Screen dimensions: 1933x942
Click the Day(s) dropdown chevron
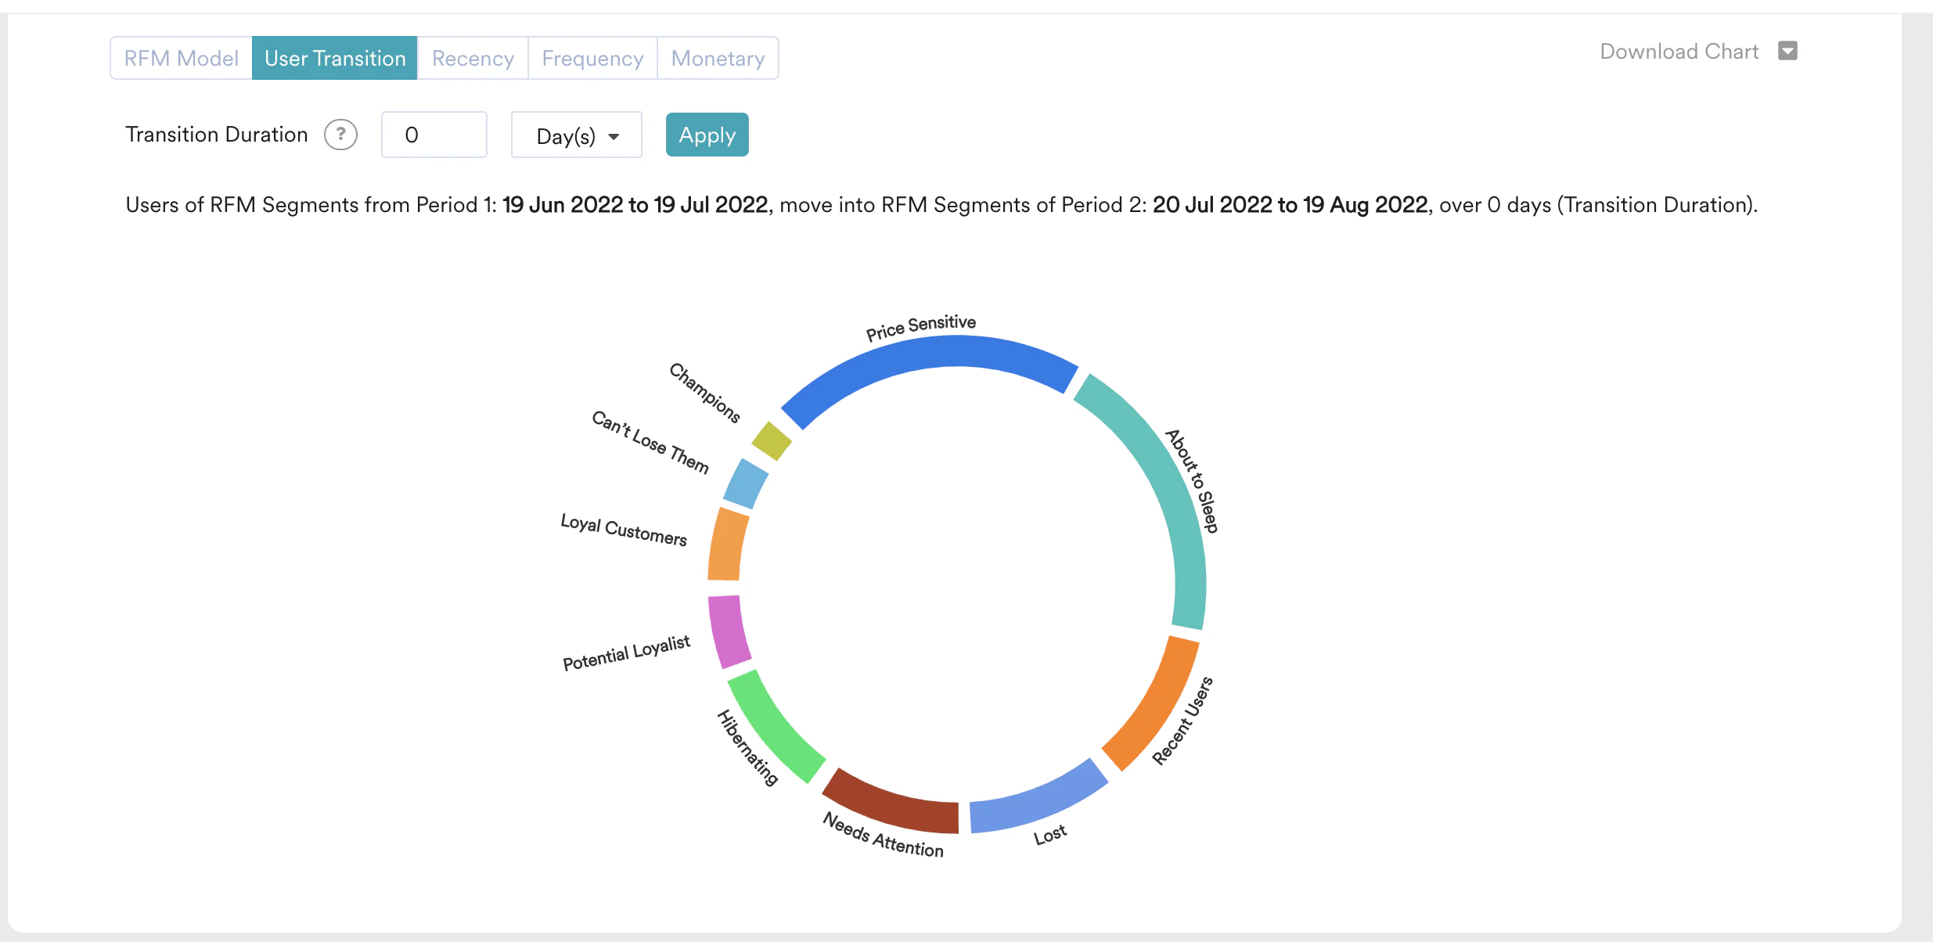coord(614,135)
